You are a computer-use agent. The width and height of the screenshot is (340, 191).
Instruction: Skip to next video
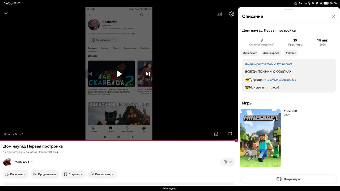click(148, 74)
